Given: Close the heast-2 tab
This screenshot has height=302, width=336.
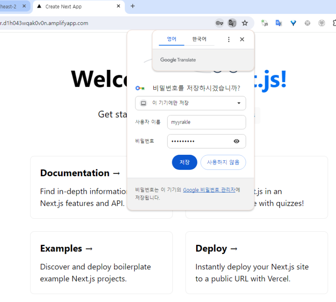Looking at the screenshot, I should pyautogui.click(x=24, y=6).
